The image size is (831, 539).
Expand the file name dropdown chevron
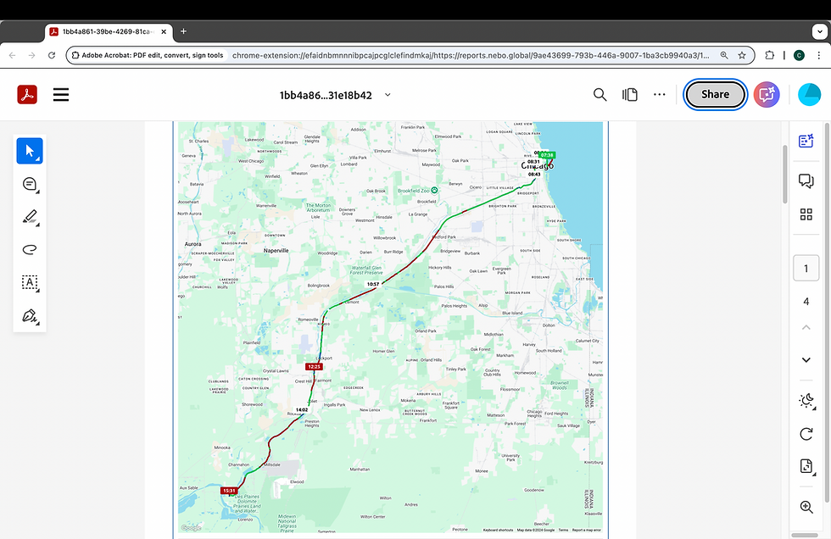click(388, 95)
